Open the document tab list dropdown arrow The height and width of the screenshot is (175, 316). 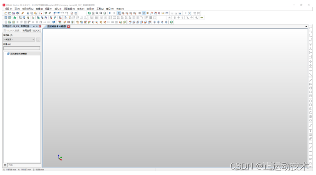coord(306,27)
